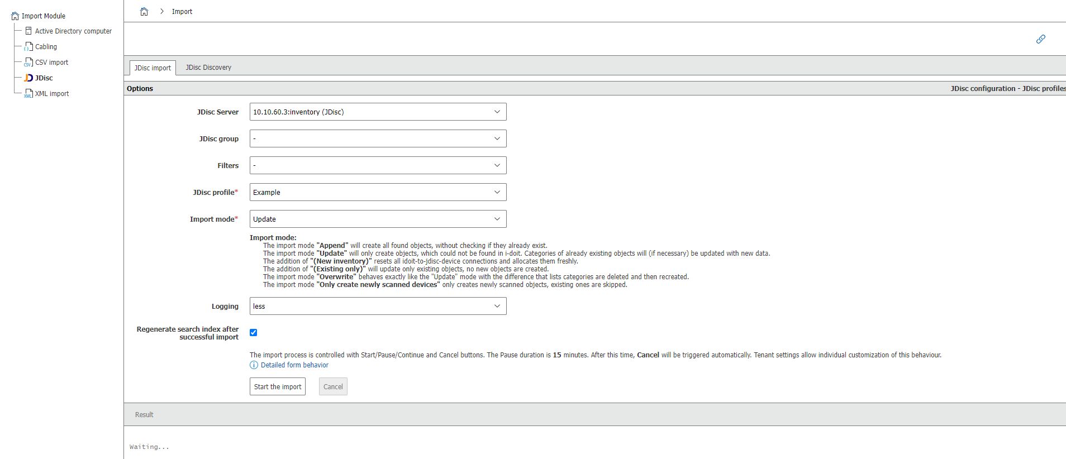
Task: Go to home via breadcrumb house icon
Action: click(x=144, y=11)
